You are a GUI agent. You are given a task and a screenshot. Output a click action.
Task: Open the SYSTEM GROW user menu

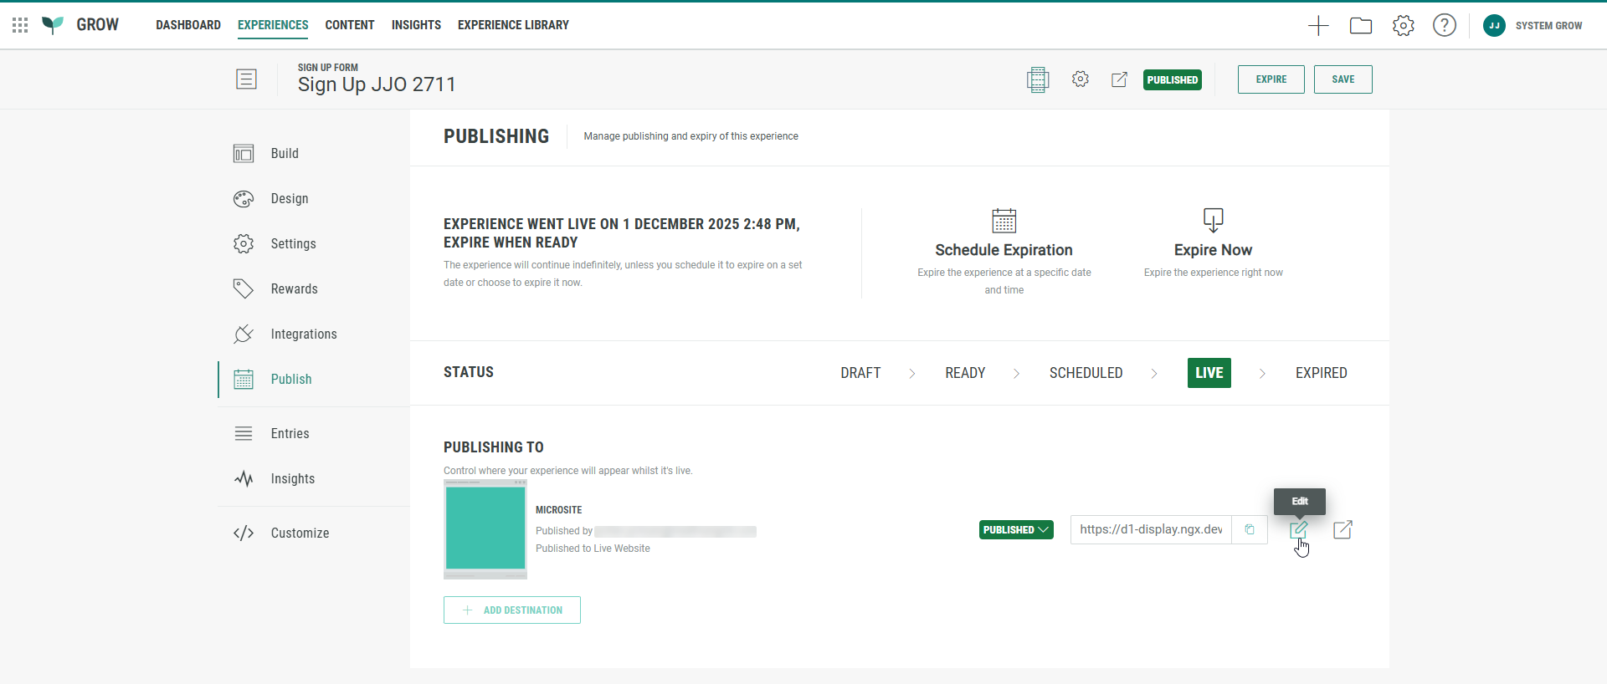point(1533,26)
